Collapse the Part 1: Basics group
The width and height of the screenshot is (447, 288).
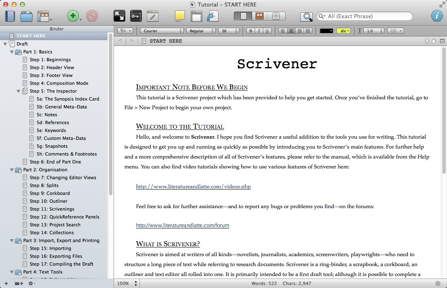12,51
